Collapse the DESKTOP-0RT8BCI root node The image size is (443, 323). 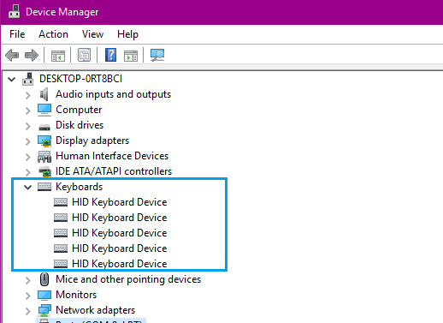11,79
